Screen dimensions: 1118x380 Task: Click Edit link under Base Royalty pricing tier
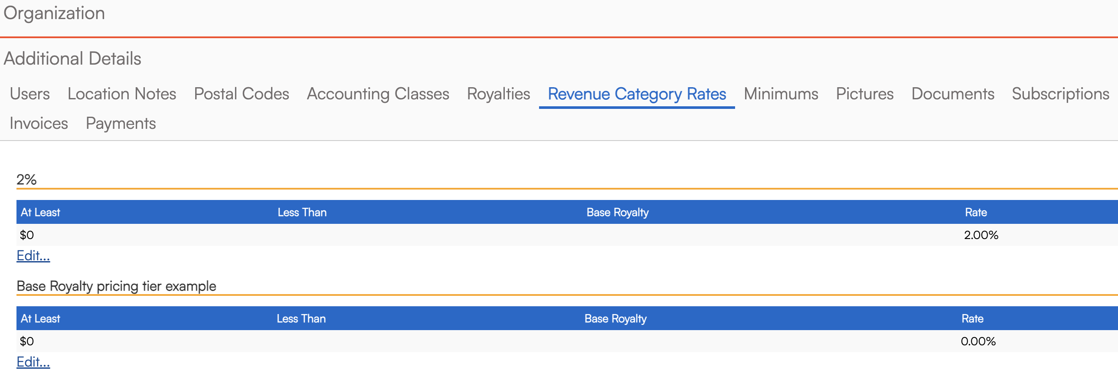[33, 362]
